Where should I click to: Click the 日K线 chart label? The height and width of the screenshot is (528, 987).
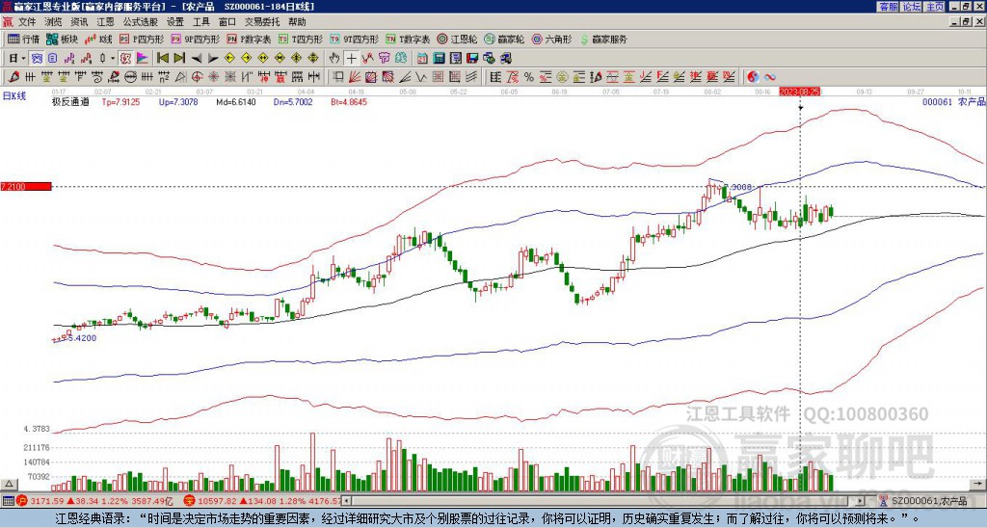14,95
